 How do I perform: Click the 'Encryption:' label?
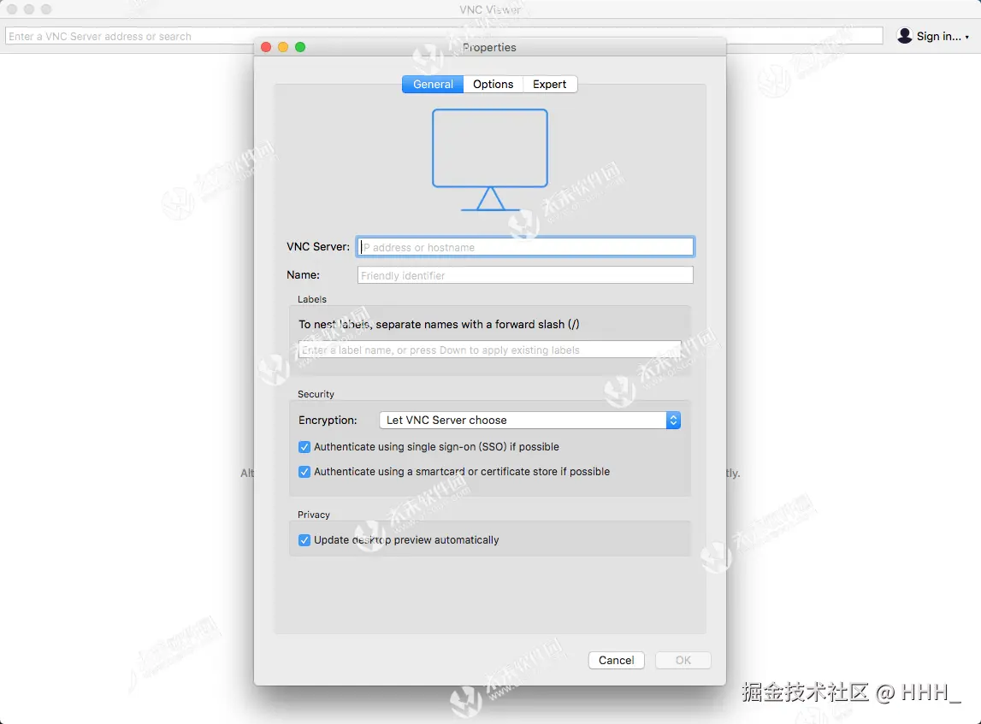pos(328,421)
